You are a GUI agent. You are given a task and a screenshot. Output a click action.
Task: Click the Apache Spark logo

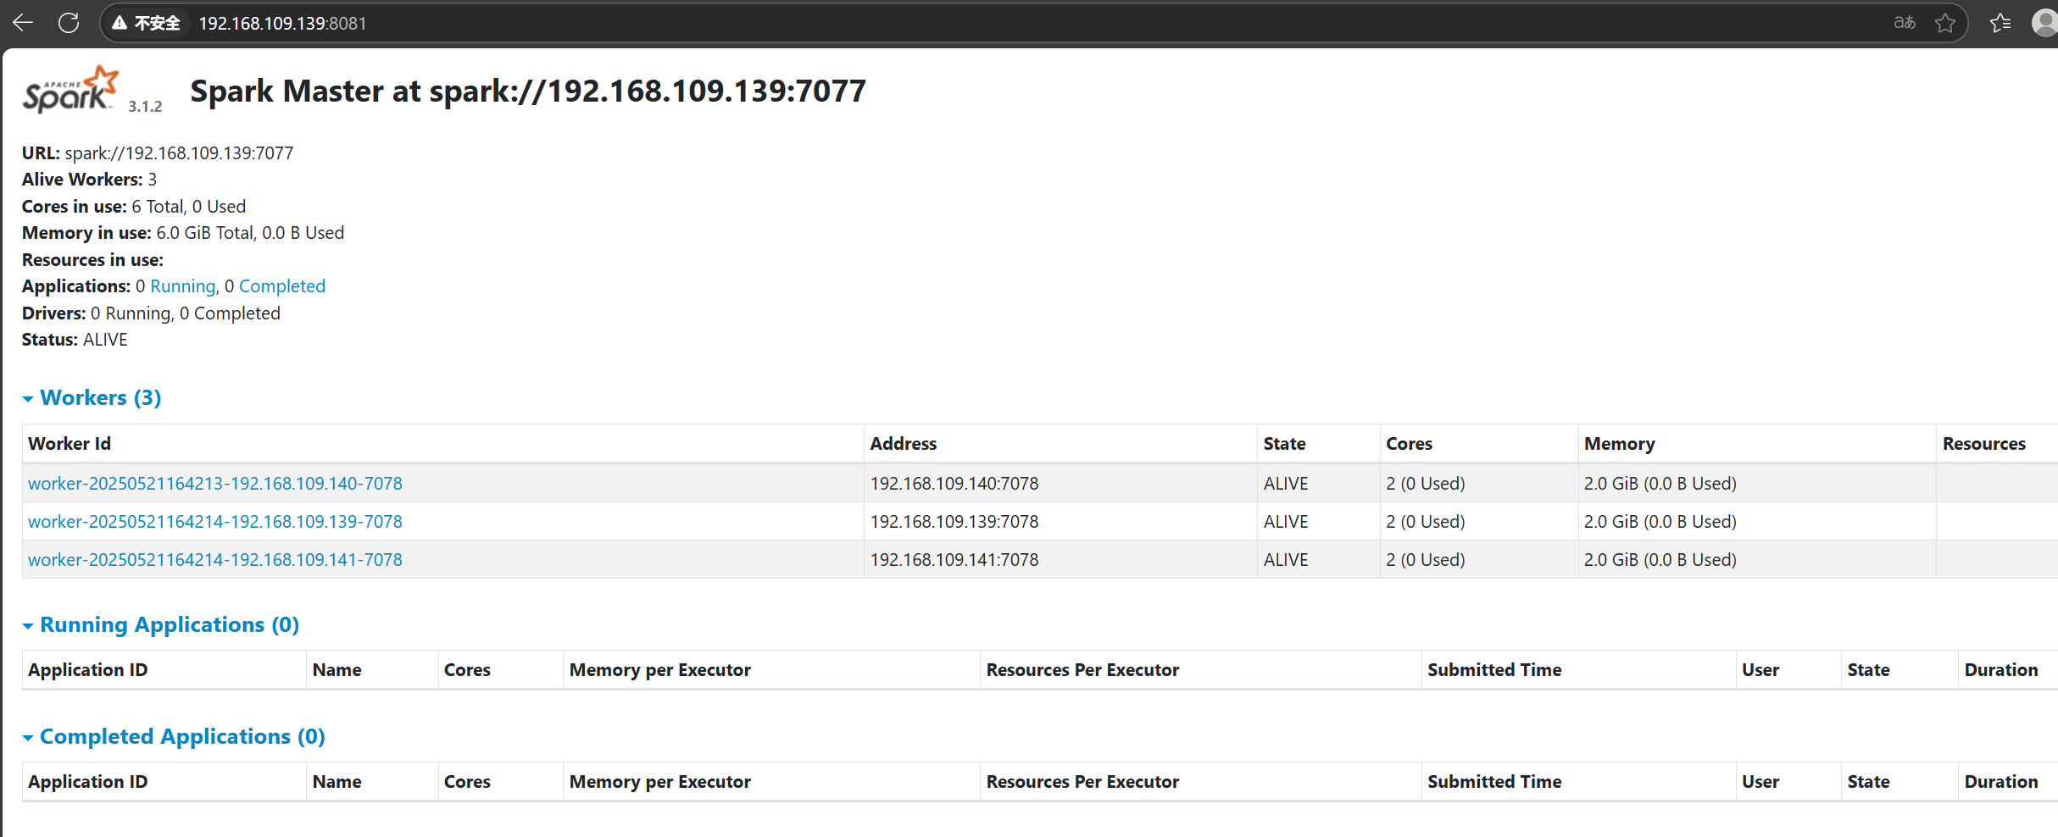pyautogui.click(x=70, y=89)
